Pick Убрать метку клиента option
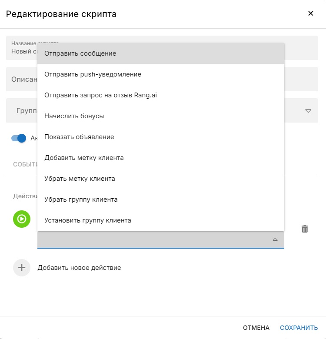The height and width of the screenshot is (339, 326). [x=161, y=179]
